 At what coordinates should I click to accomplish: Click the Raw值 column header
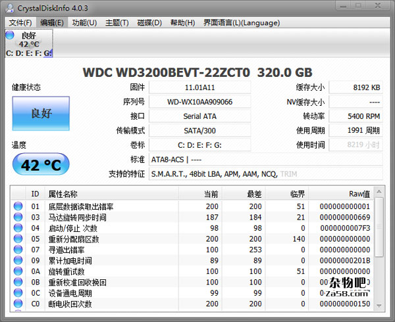[x=341, y=194]
